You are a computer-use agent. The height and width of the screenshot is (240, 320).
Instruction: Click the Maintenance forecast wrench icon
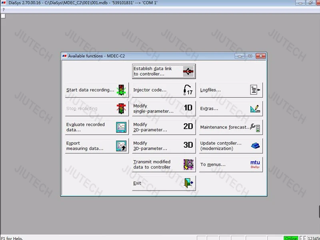point(255,127)
